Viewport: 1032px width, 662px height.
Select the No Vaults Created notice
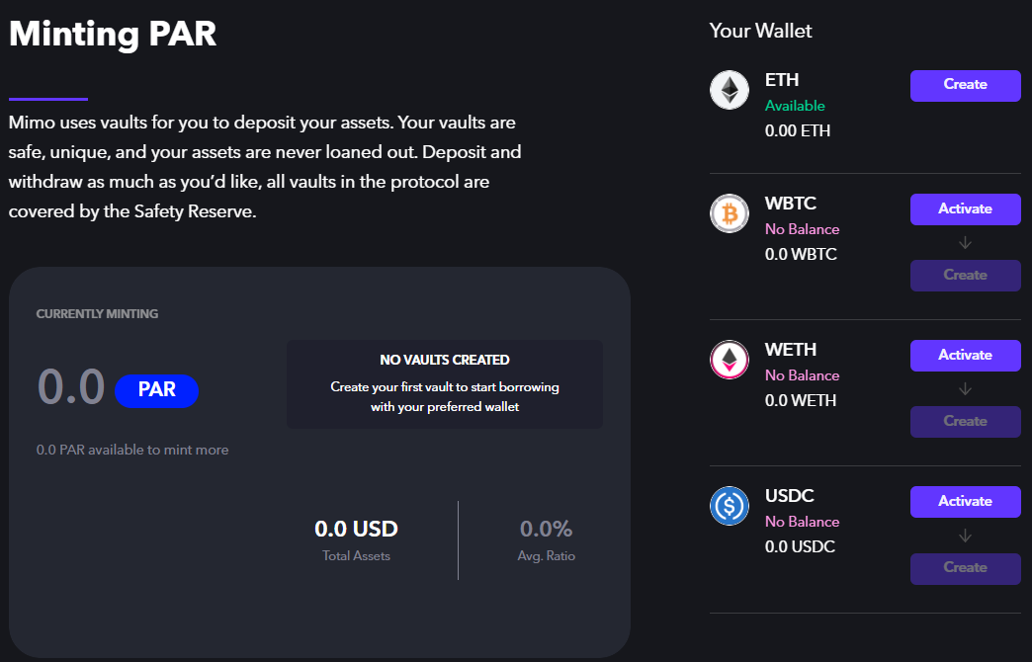(x=445, y=384)
